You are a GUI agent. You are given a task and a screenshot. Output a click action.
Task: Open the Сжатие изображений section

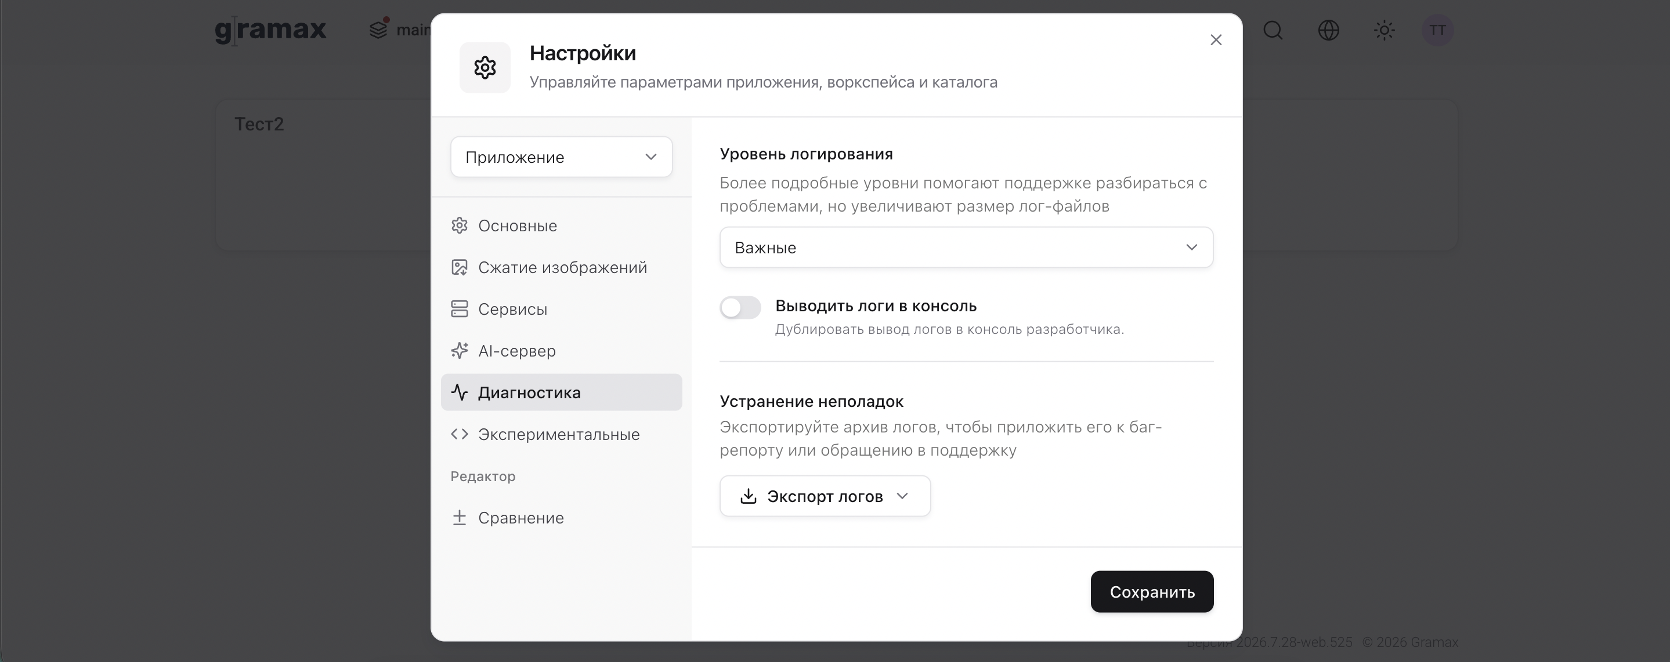point(562,267)
